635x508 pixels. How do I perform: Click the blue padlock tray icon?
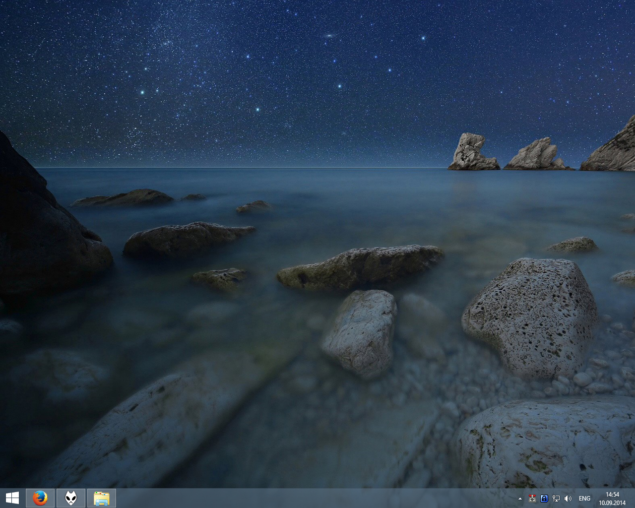[544, 499]
